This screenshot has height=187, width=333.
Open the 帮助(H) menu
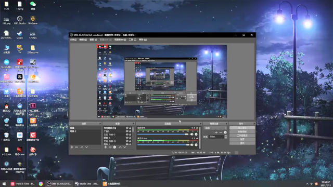pos(143,39)
